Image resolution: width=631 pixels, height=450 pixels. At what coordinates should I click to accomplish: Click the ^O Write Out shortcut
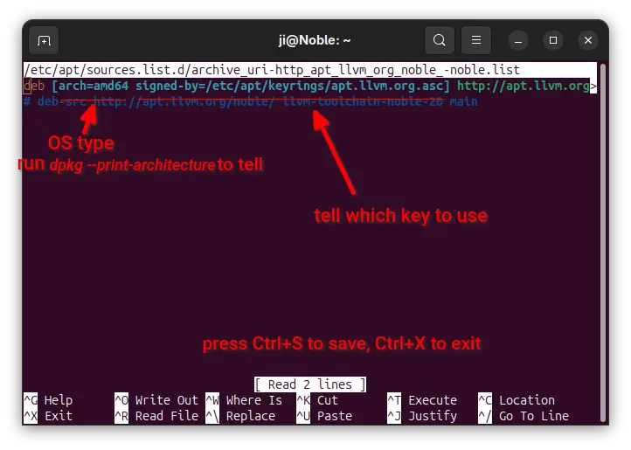(156, 400)
